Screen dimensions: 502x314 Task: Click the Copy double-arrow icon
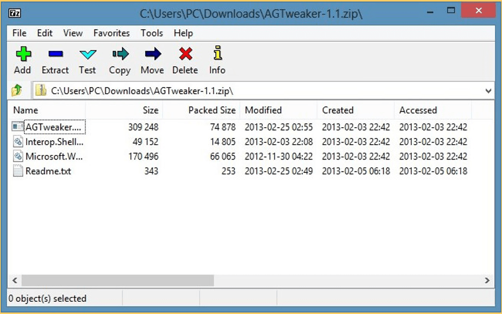pyautogui.click(x=119, y=54)
